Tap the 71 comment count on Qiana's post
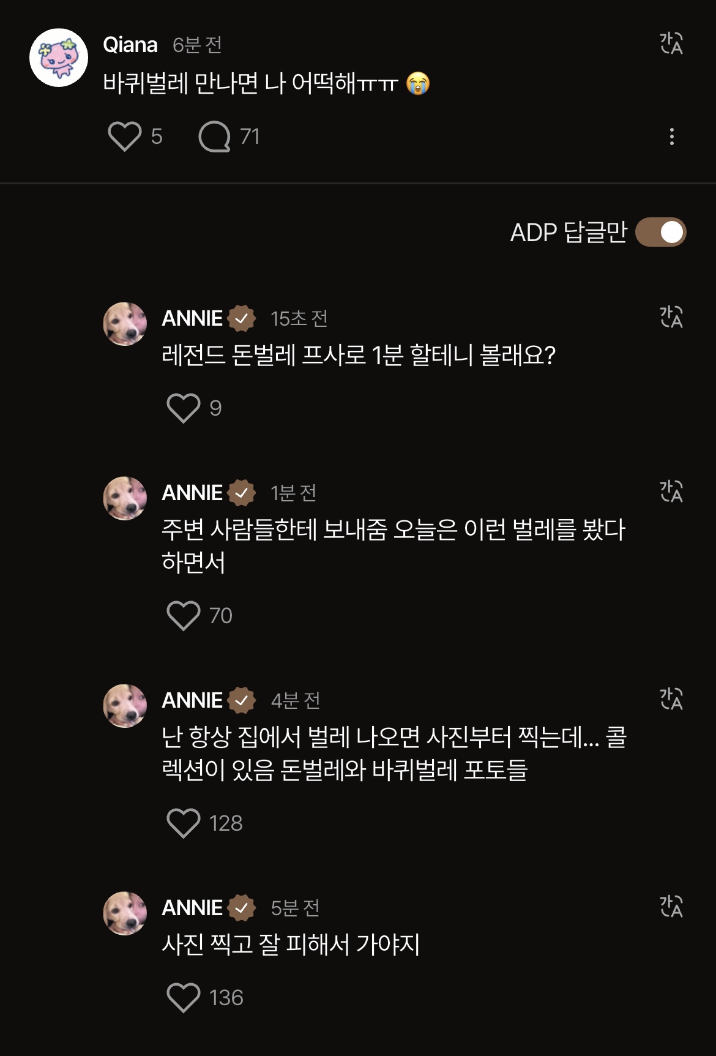The image size is (716, 1056). pyautogui.click(x=250, y=136)
